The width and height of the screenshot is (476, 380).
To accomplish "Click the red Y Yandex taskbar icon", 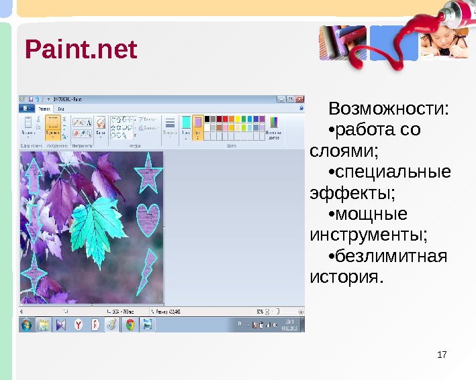I will [79, 325].
